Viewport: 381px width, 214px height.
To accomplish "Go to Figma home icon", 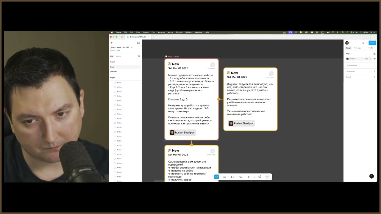I will pyautogui.click(x=122, y=37).
